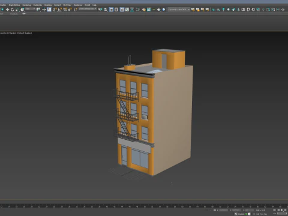Open the Customize menu
The image size is (288, 216).
coord(38,5)
